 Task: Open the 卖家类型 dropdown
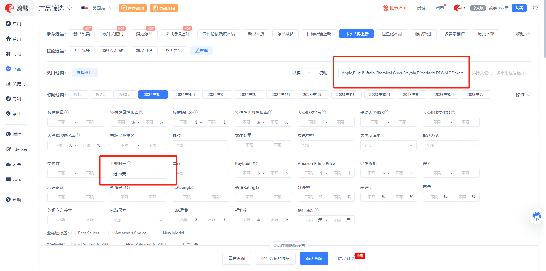point(326,145)
